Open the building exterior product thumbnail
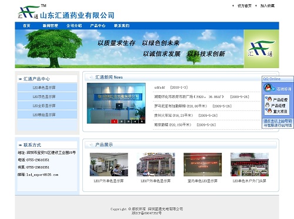This screenshot has width=294, height=219. pyautogui.click(x=156, y=164)
